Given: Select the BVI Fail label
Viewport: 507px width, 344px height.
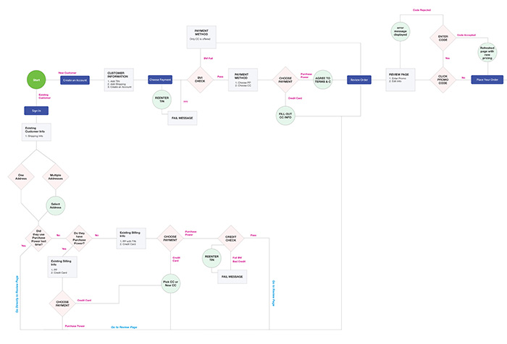Looking at the screenshot, I should point(209,59).
